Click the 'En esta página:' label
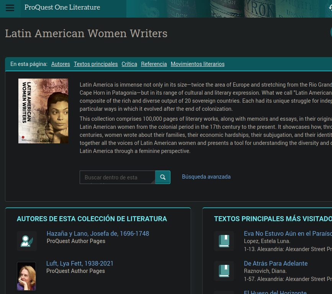This screenshot has height=294, width=332. [29, 64]
